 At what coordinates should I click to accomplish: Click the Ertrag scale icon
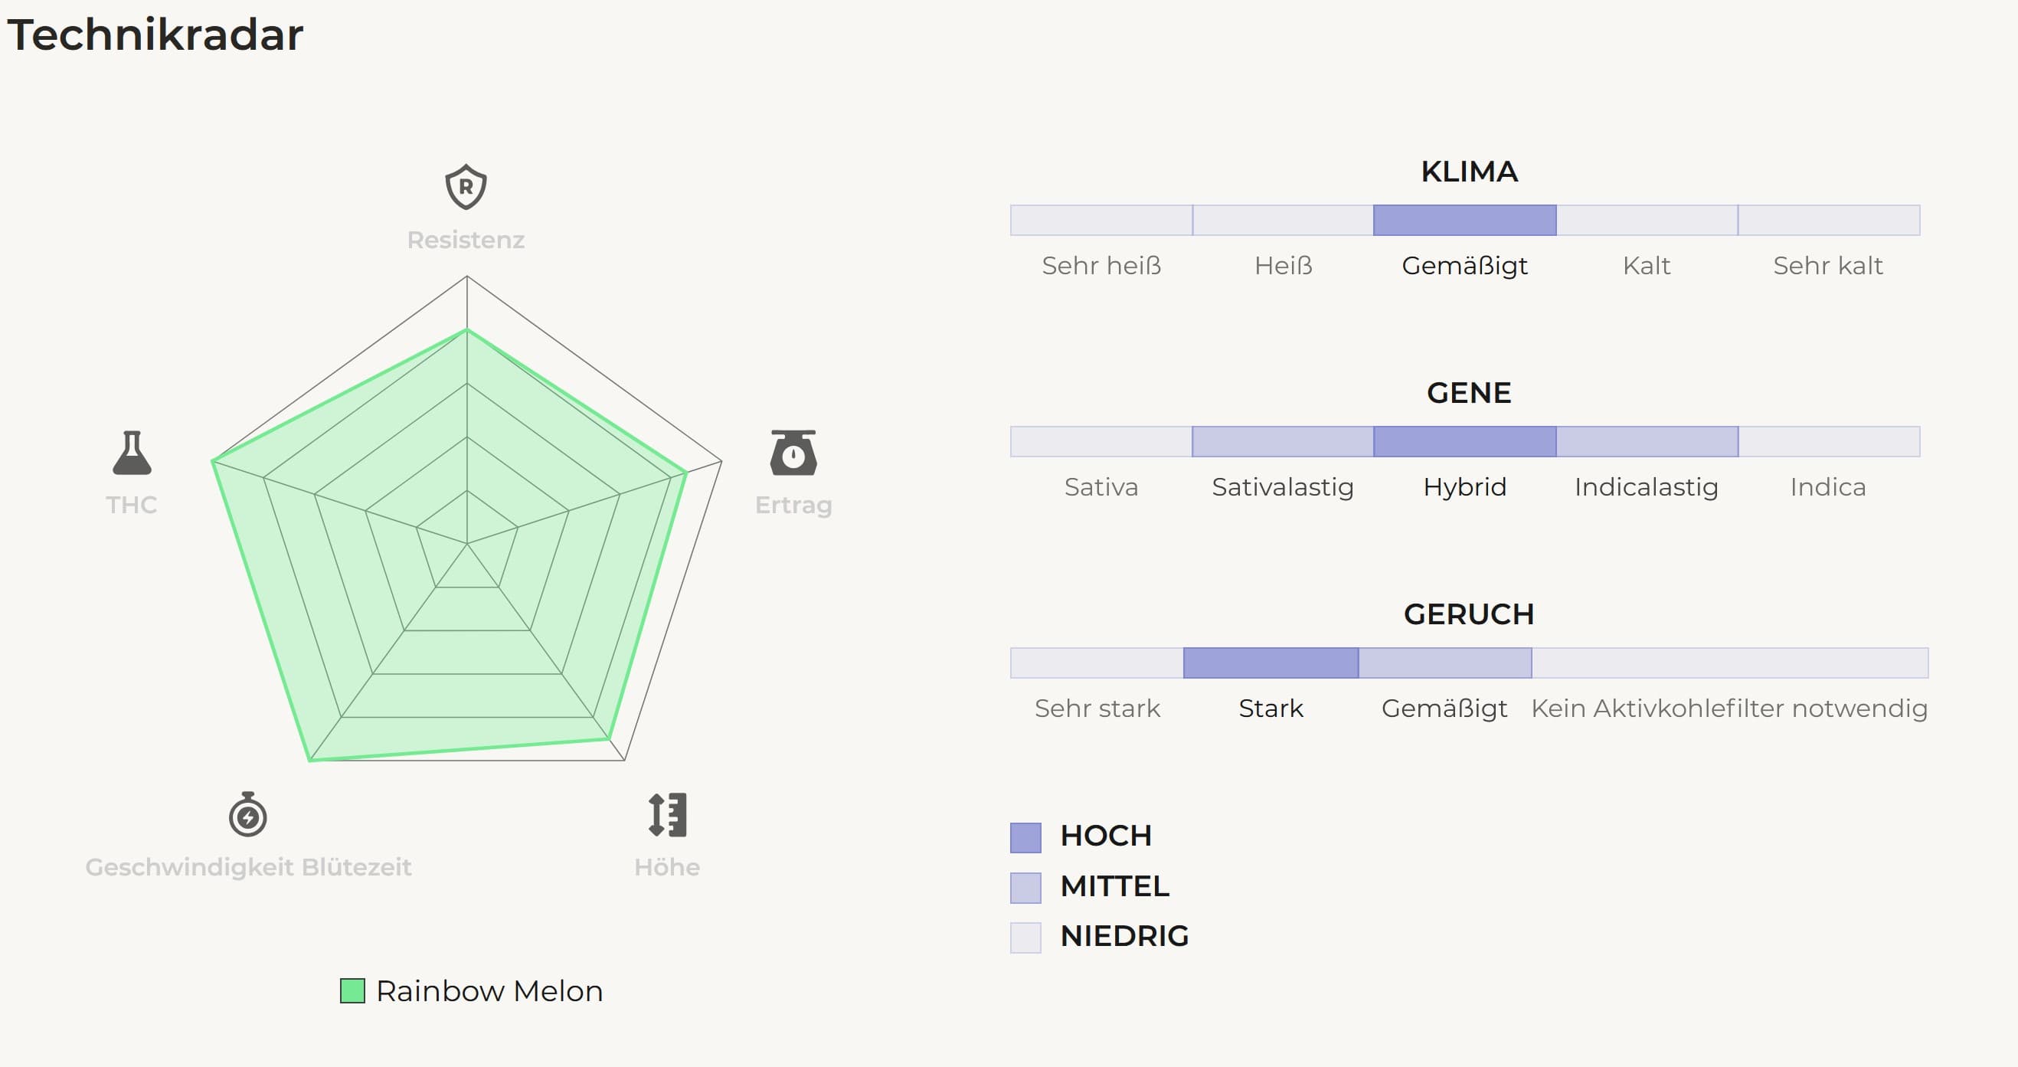pyautogui.click(x=793, y=453)
